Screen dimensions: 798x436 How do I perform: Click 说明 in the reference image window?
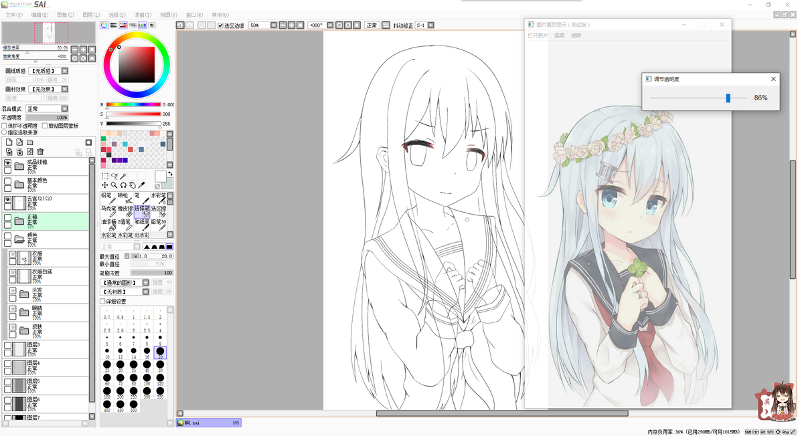(576, 35)
